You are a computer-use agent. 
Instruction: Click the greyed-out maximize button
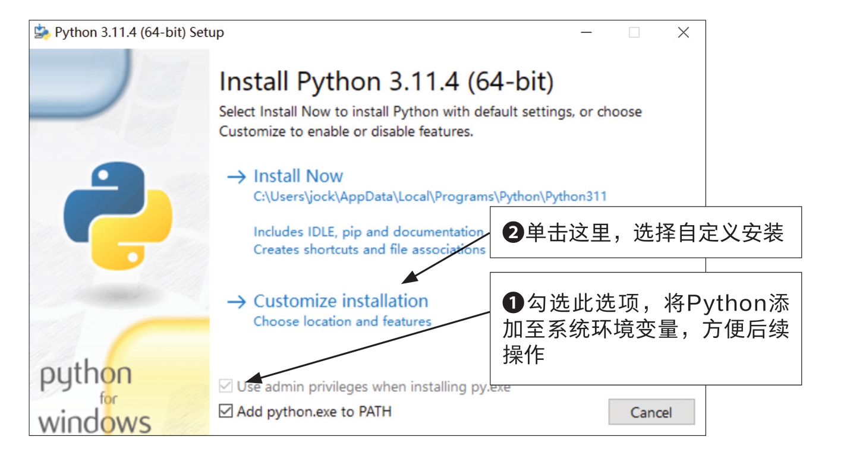[x=634, y=33]
